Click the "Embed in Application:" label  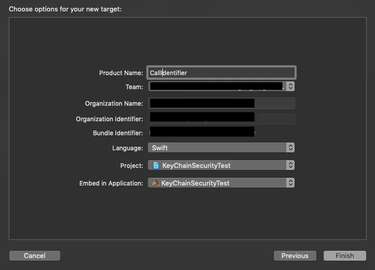[111, 183]
